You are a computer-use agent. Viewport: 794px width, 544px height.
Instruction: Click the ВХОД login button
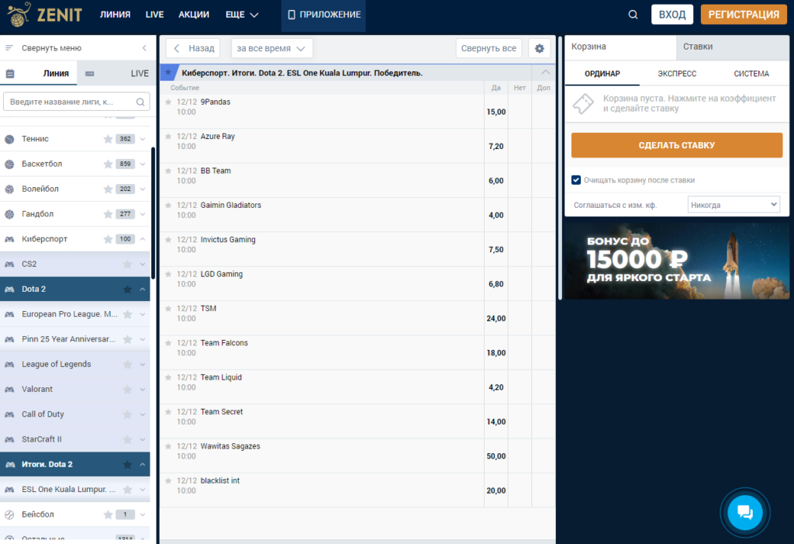tap(672, 15)
